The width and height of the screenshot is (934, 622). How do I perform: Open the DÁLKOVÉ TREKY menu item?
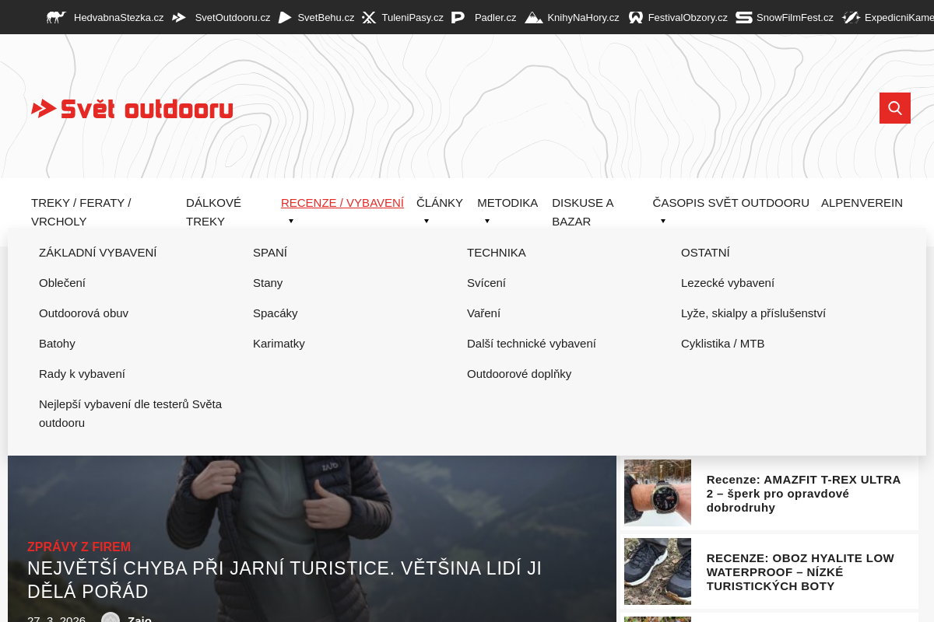(x=213, y=211)
